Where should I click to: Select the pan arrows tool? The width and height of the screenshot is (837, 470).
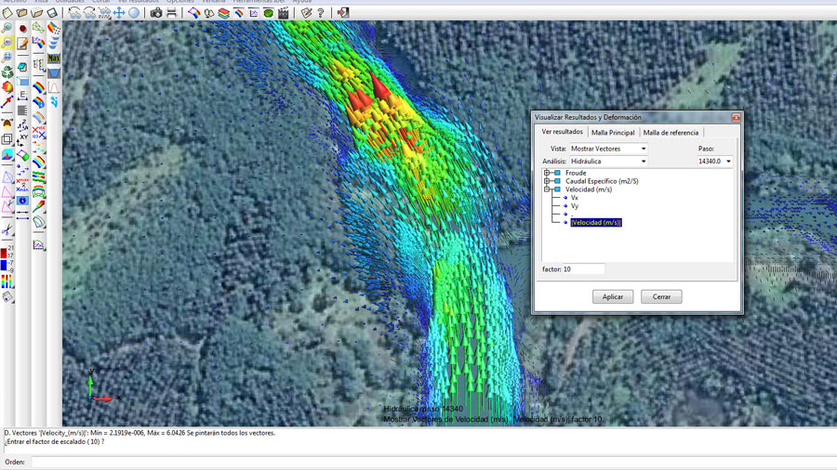click(x=119, y=13)
